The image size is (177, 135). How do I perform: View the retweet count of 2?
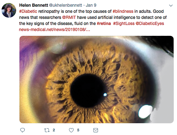tap(54, 130)
